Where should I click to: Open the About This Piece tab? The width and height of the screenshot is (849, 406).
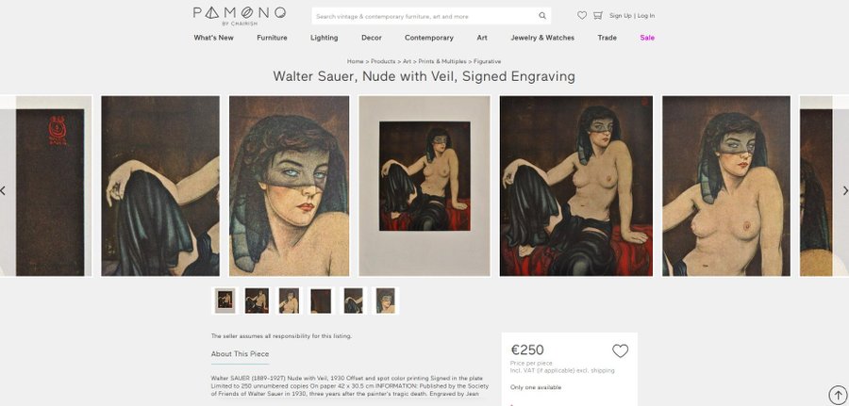pyautogui.click(x=240, y=354)
